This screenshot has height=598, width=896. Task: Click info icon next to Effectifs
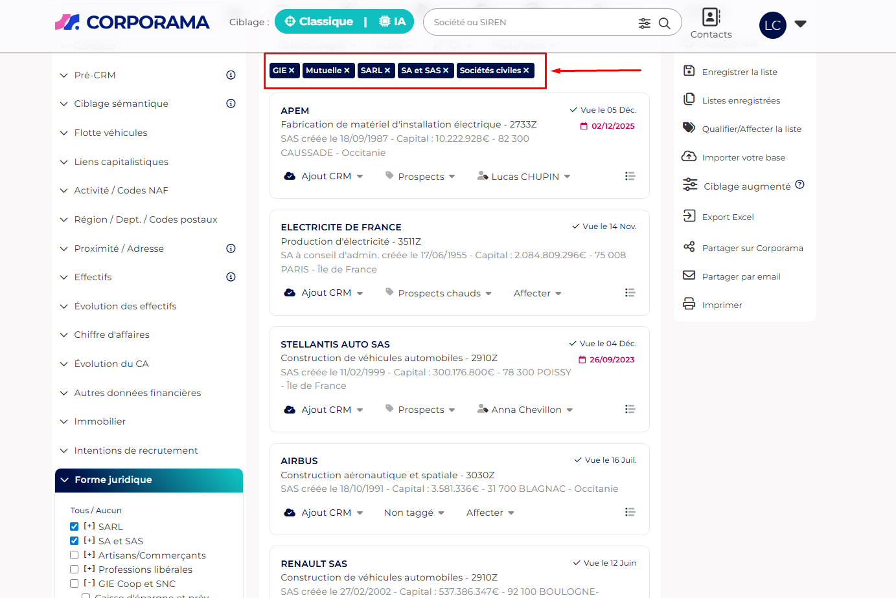click(x=231, y=277)
